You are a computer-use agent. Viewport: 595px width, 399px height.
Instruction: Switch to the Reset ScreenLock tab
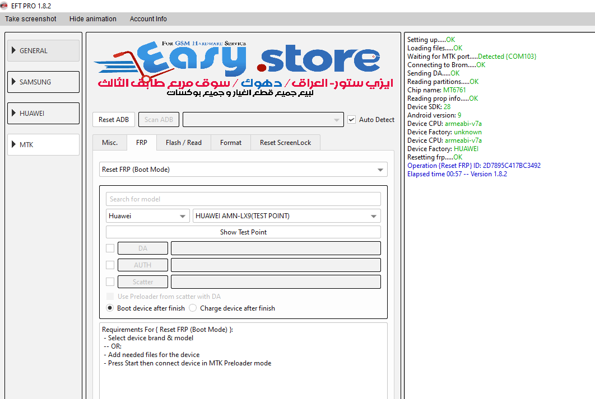click(x=285, y=143)
